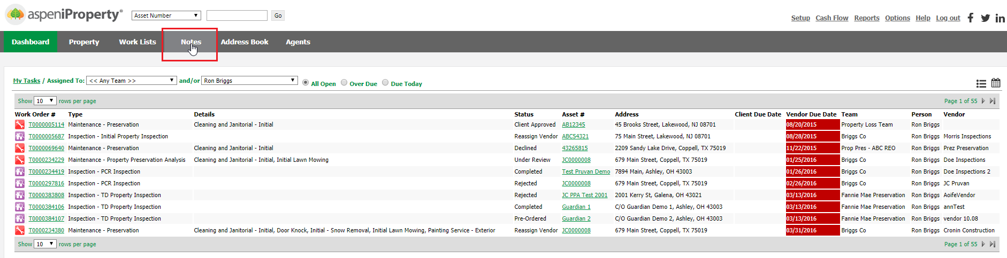Click maintenance icon for T0000234229
The height and width of the screenshot is (258, 1007).
click(x=20, y=160)
